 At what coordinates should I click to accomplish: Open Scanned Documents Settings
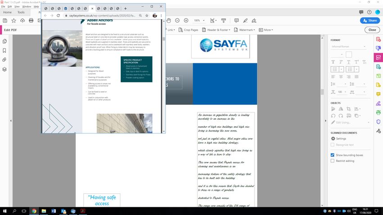click(x=338, y=139)
